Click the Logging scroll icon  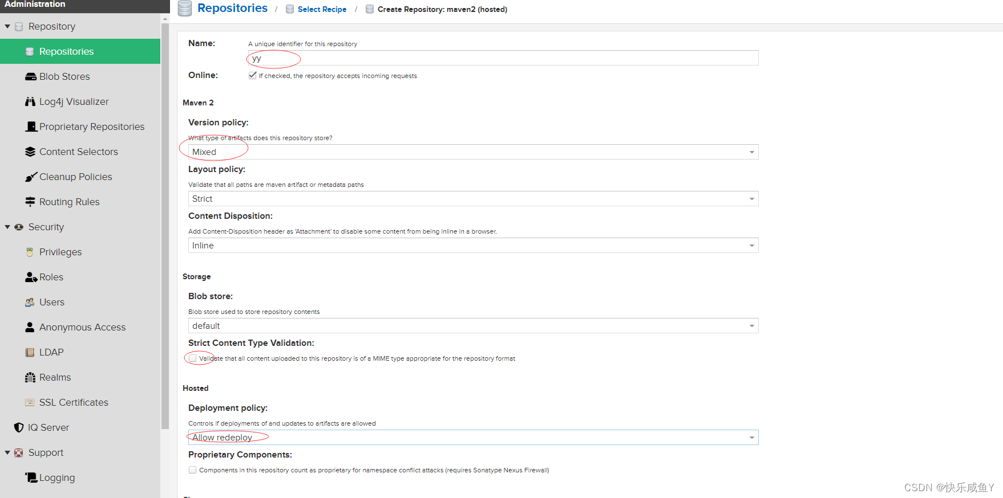click(x=31, y=477)
